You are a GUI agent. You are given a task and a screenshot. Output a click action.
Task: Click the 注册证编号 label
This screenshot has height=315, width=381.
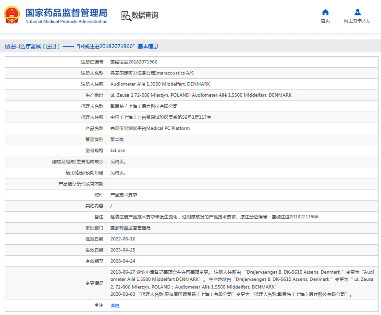(x=92, y=62)
